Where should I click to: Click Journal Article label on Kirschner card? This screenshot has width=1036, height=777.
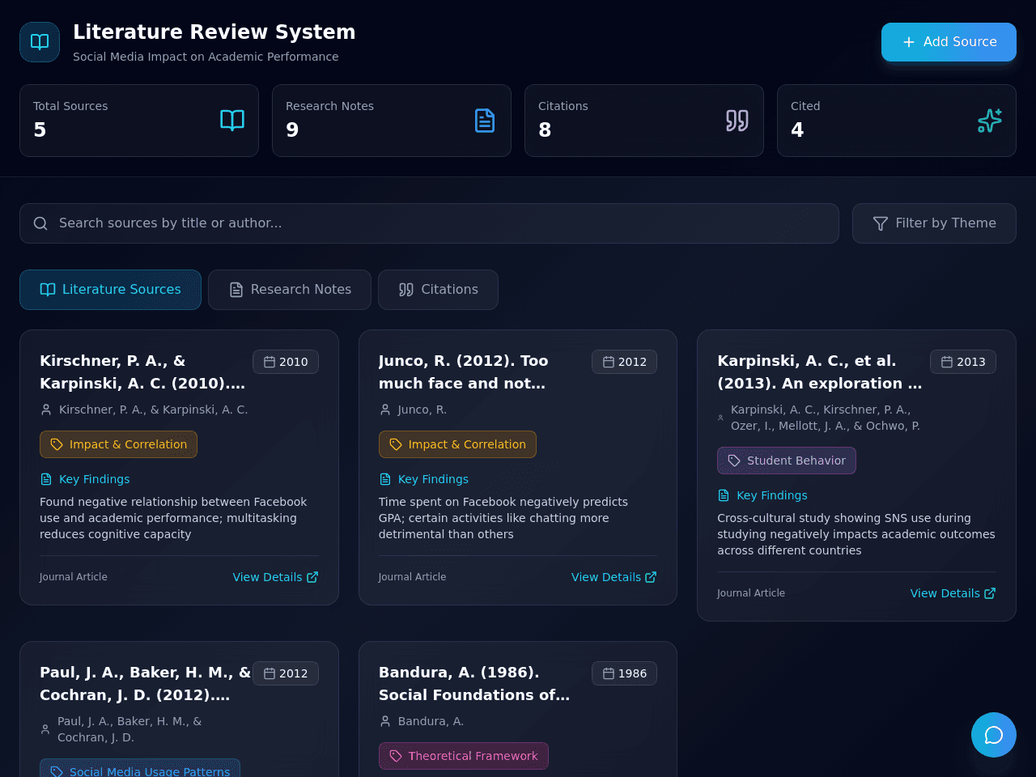tap(74, 577)
